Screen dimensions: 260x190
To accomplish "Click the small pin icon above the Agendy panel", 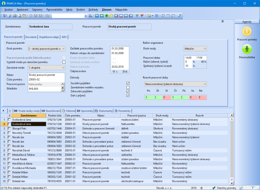I will [x=223, y=21].
